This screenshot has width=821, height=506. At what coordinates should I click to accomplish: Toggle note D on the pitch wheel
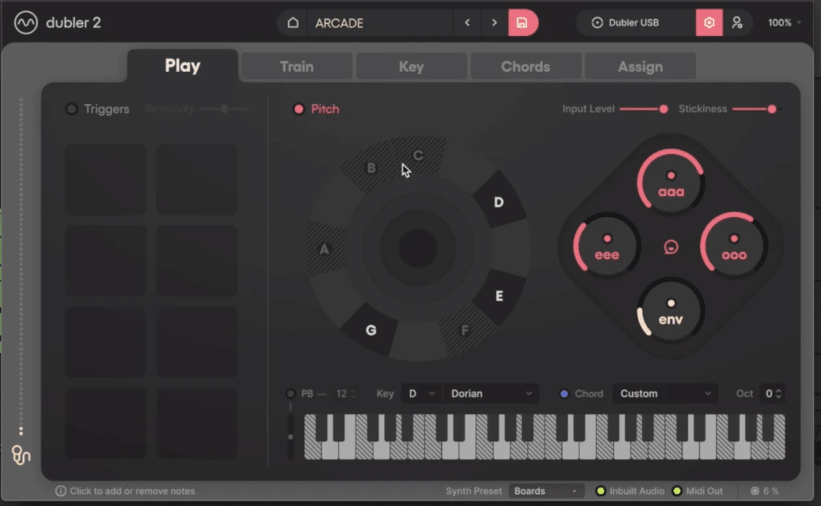[x=499, y=202]
